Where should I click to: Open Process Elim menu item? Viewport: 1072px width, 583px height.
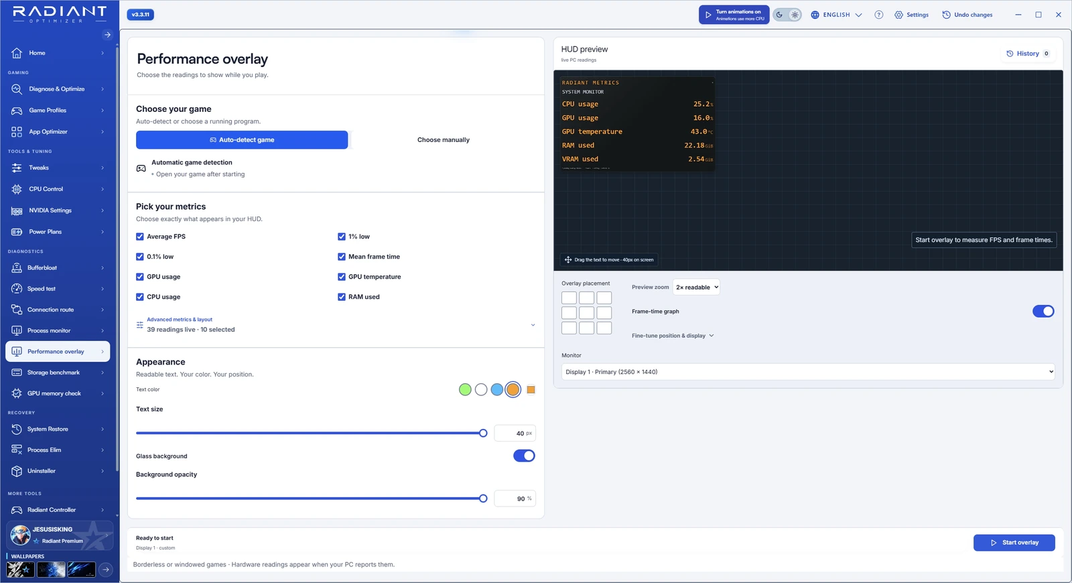[x=58, y=450]
